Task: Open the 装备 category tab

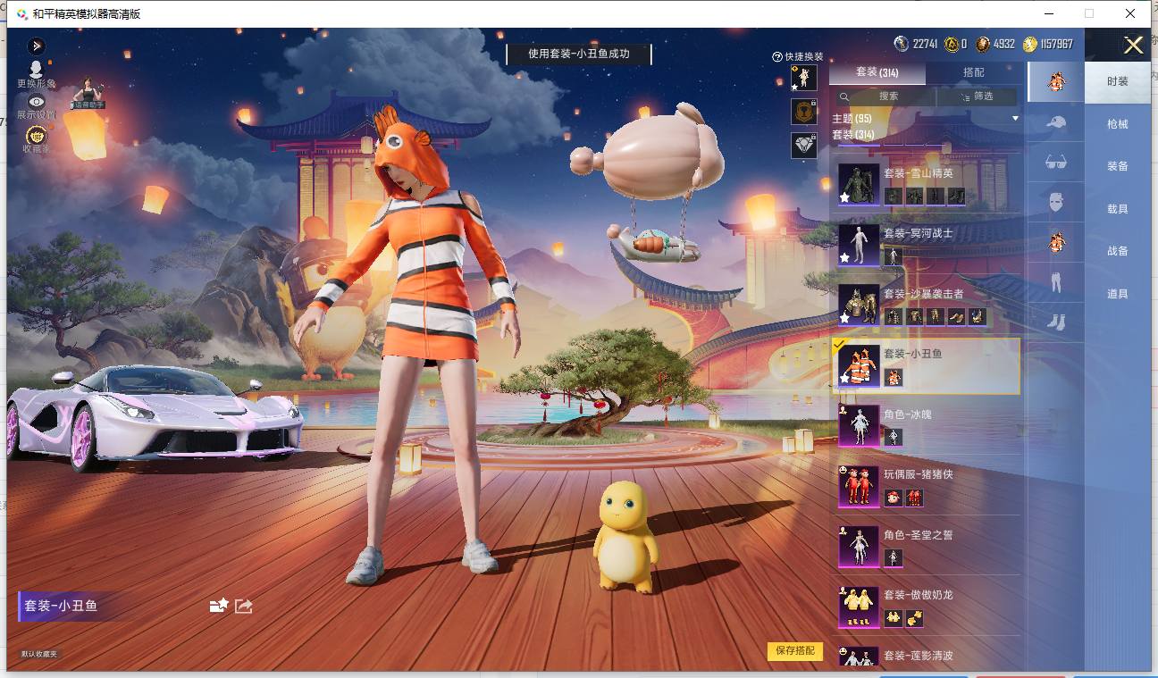Action: click(1117, 166)
